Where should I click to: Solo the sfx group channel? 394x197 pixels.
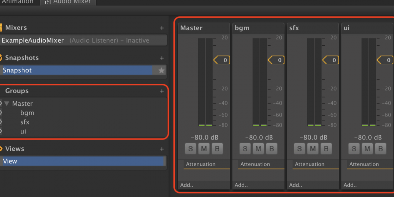pos(299,149)
